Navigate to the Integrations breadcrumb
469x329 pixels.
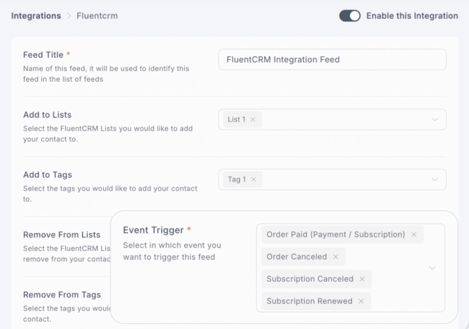click(36, 16)
